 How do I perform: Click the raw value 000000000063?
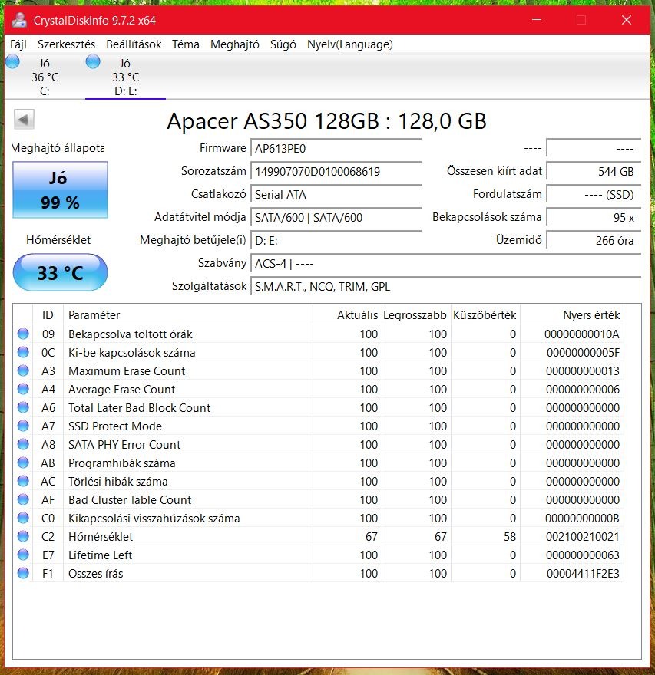click(583, 555)
